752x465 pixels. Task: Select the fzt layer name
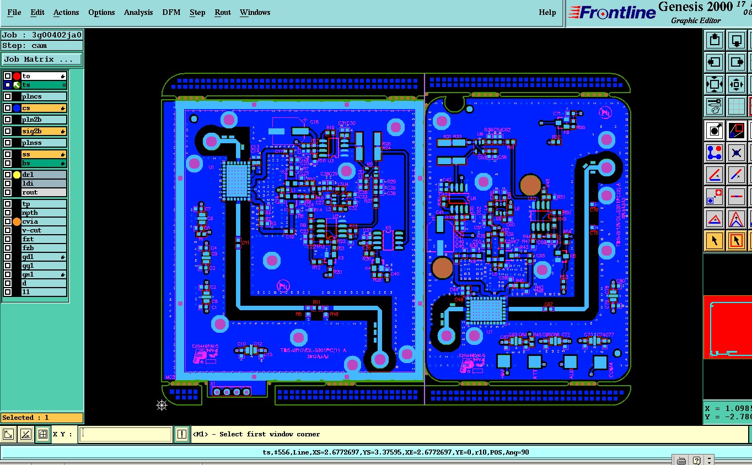[44, 239]
